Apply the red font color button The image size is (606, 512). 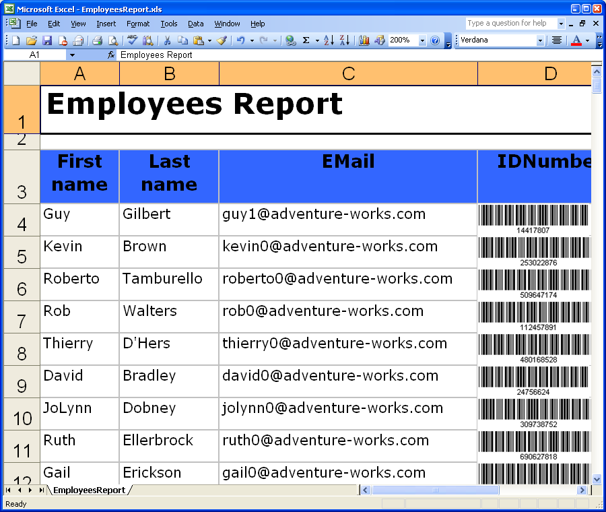pos(576,40)
